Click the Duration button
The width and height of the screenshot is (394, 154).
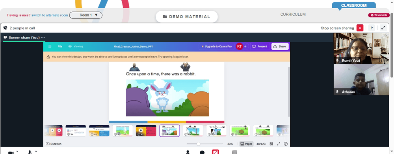click(x=54, y=144)
